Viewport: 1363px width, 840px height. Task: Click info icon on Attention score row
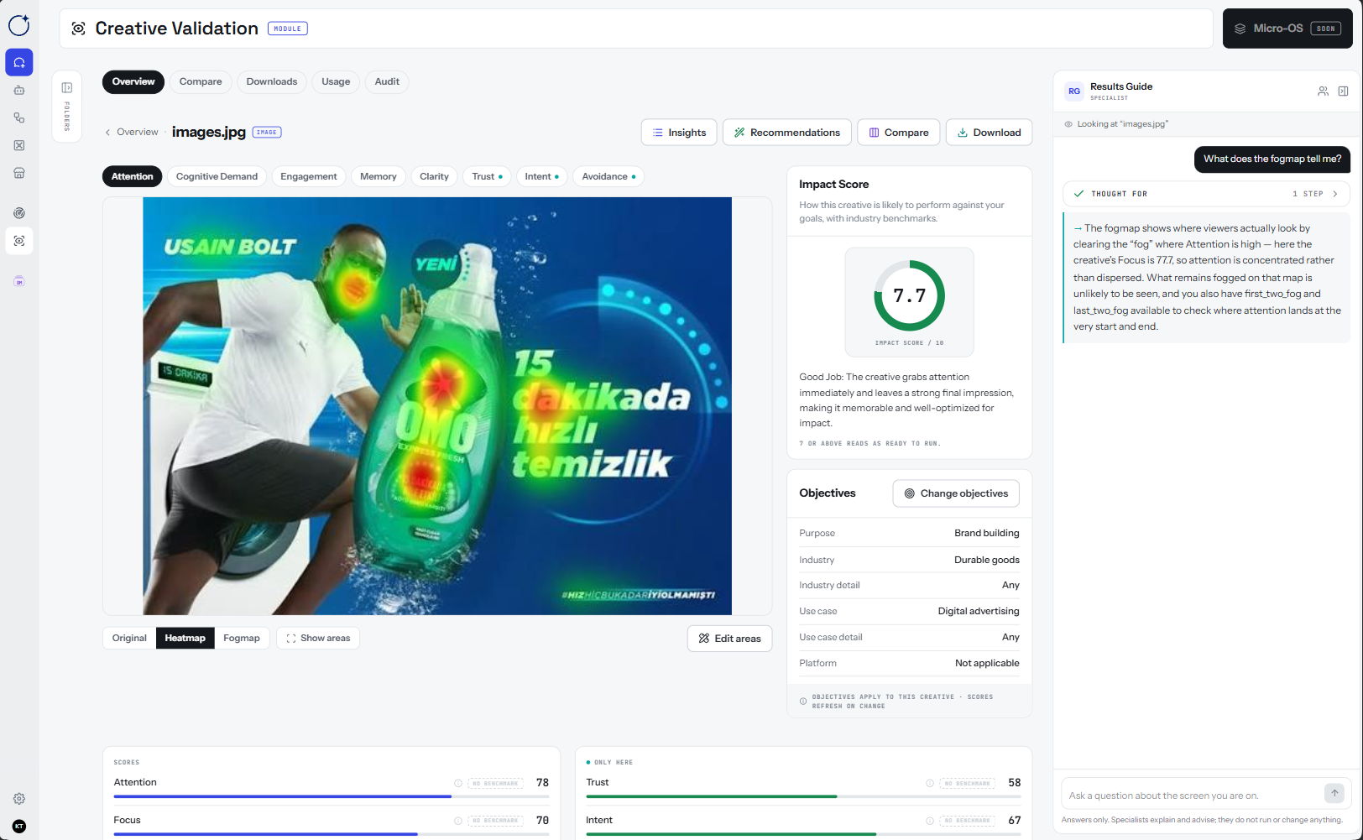pyautogui.click(x=458, y=783)
